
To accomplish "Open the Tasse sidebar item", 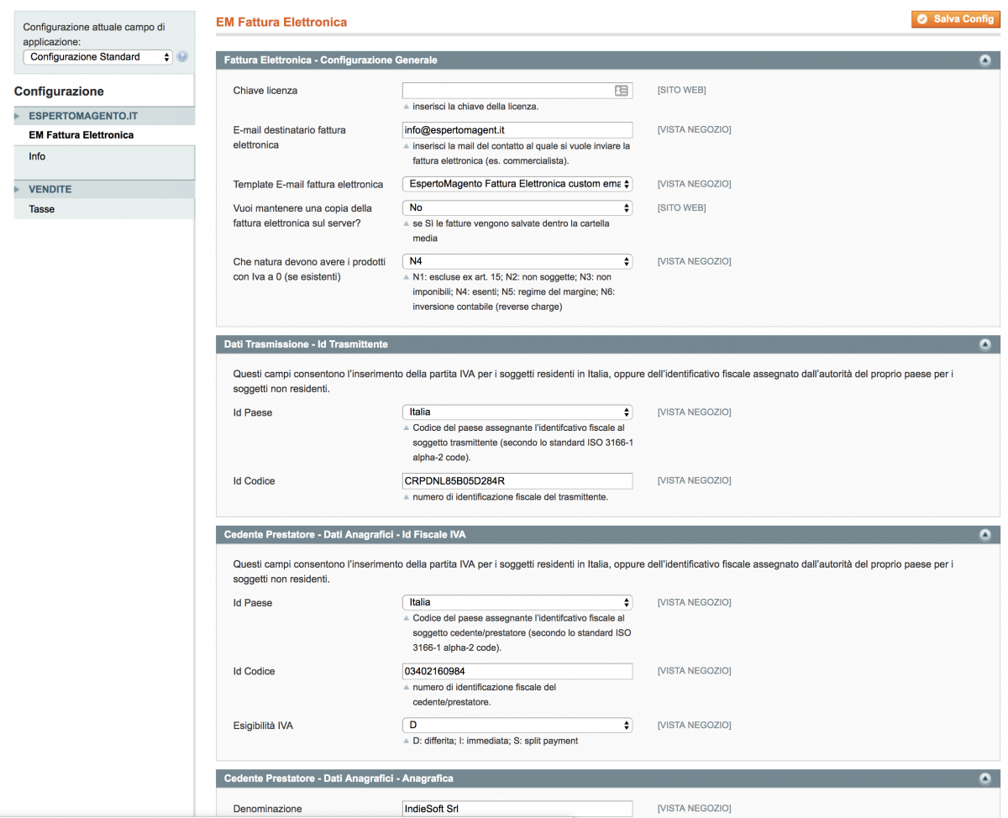I will coord(42,209).
